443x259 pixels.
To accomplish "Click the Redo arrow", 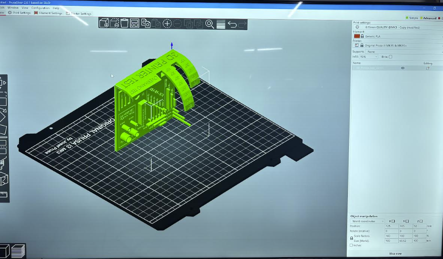I will pos(242,25).
